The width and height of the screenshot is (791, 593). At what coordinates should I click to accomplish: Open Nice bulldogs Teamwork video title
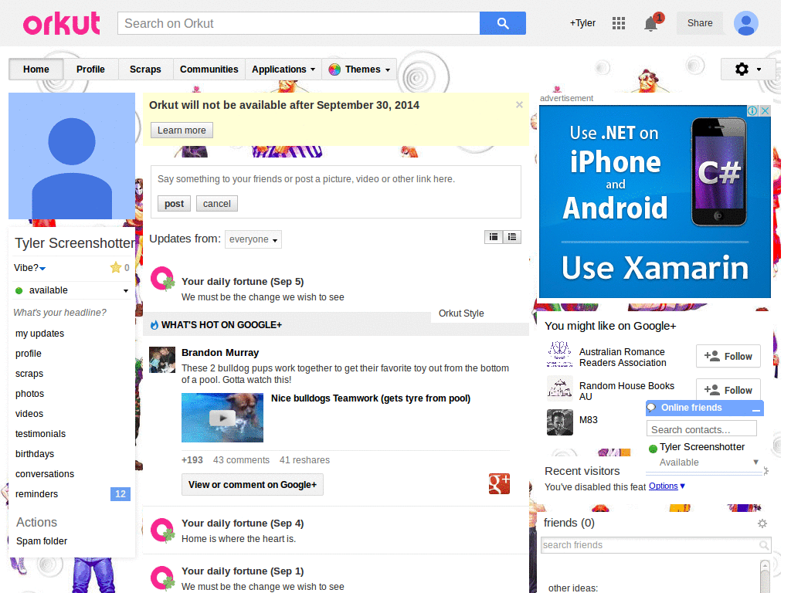point(371,398)
